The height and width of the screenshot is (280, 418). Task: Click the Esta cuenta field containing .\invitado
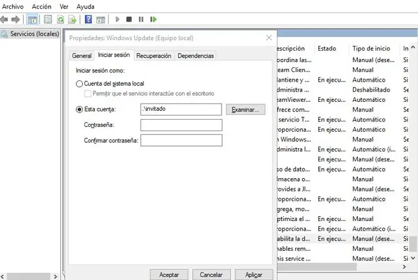181,109
